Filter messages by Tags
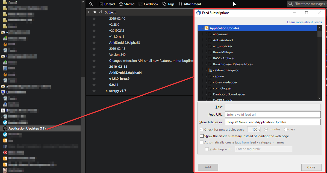 168,4
